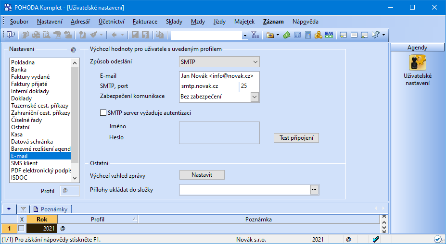
Task: Click the port field showing 25
Action: point(249,86)
